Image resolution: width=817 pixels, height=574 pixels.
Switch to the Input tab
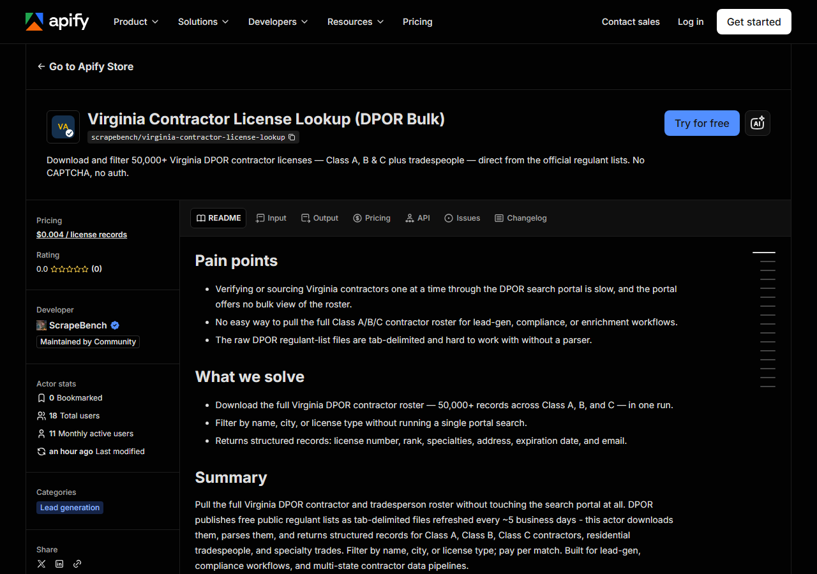271,218
